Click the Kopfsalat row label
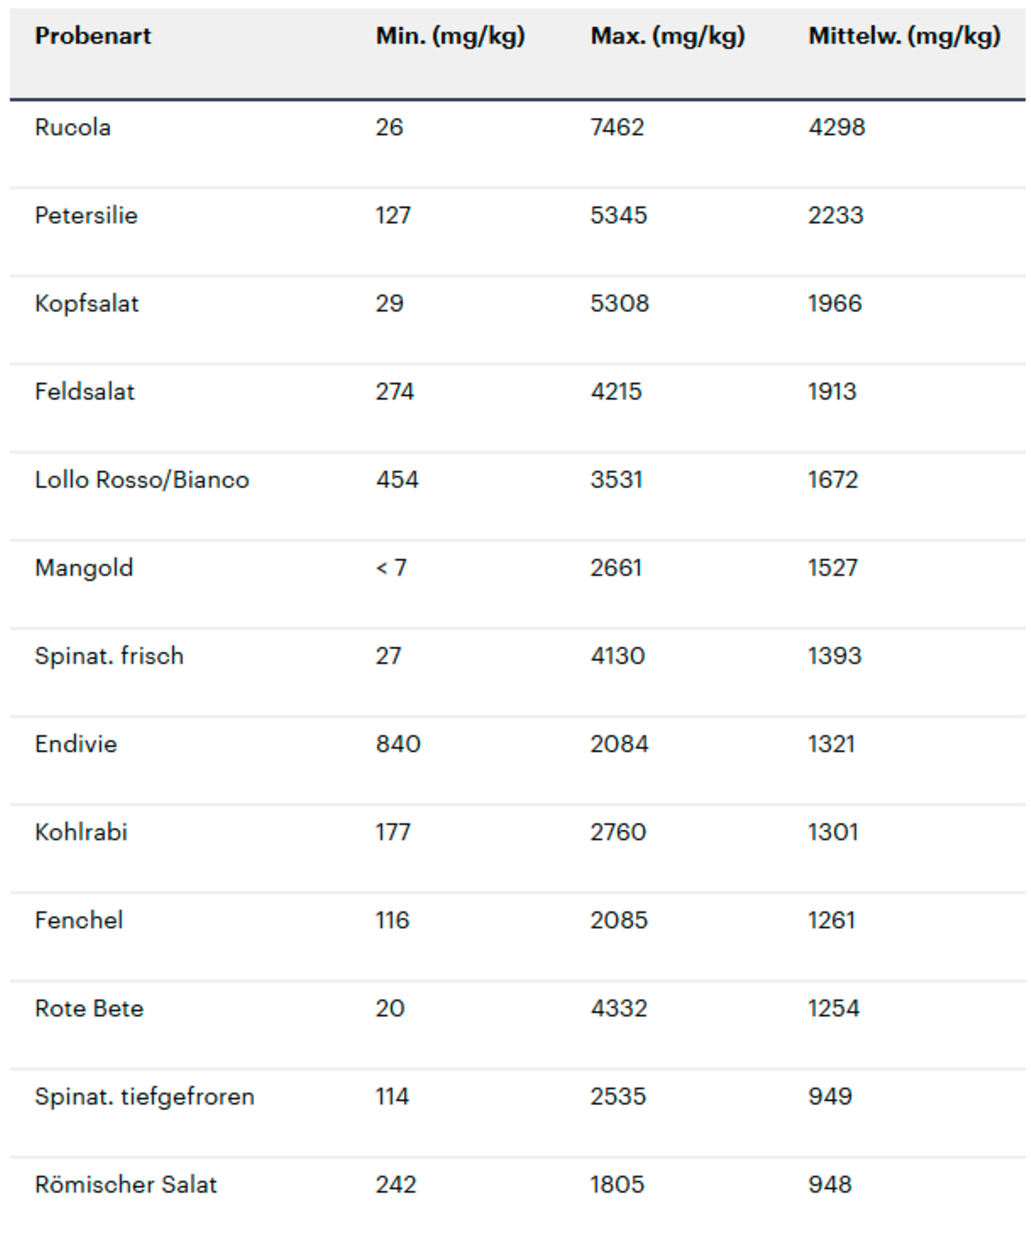This screenshot has height=1237, width=1031. [x=87, y=304]
